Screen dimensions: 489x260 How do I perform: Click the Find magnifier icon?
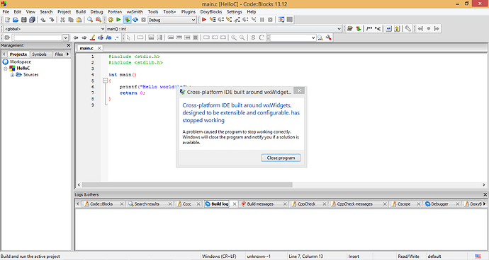click(90, 20)
